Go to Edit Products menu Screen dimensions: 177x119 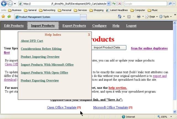[x=14, y=26]
